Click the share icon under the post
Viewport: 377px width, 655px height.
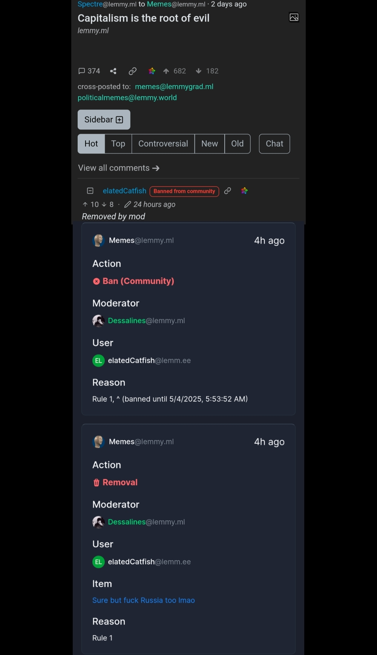(x=113, y=71)
